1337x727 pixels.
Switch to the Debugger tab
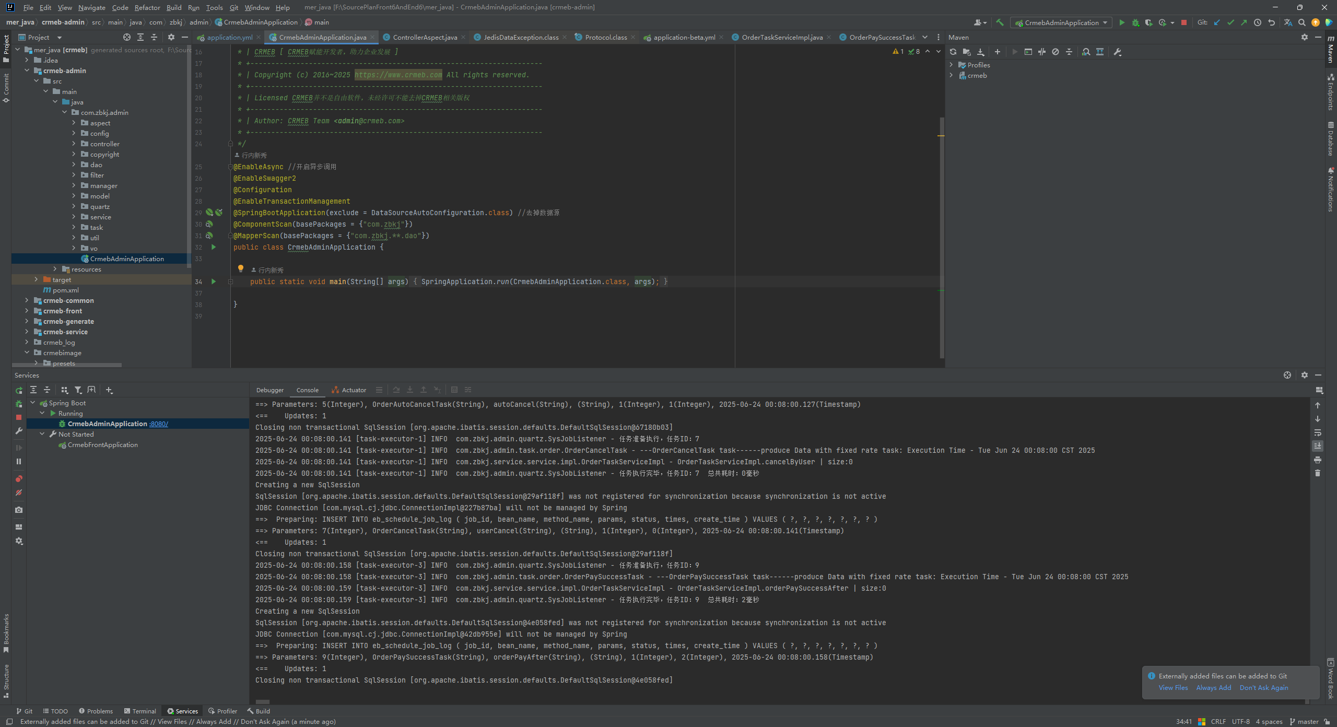click(x=270, y=390)
